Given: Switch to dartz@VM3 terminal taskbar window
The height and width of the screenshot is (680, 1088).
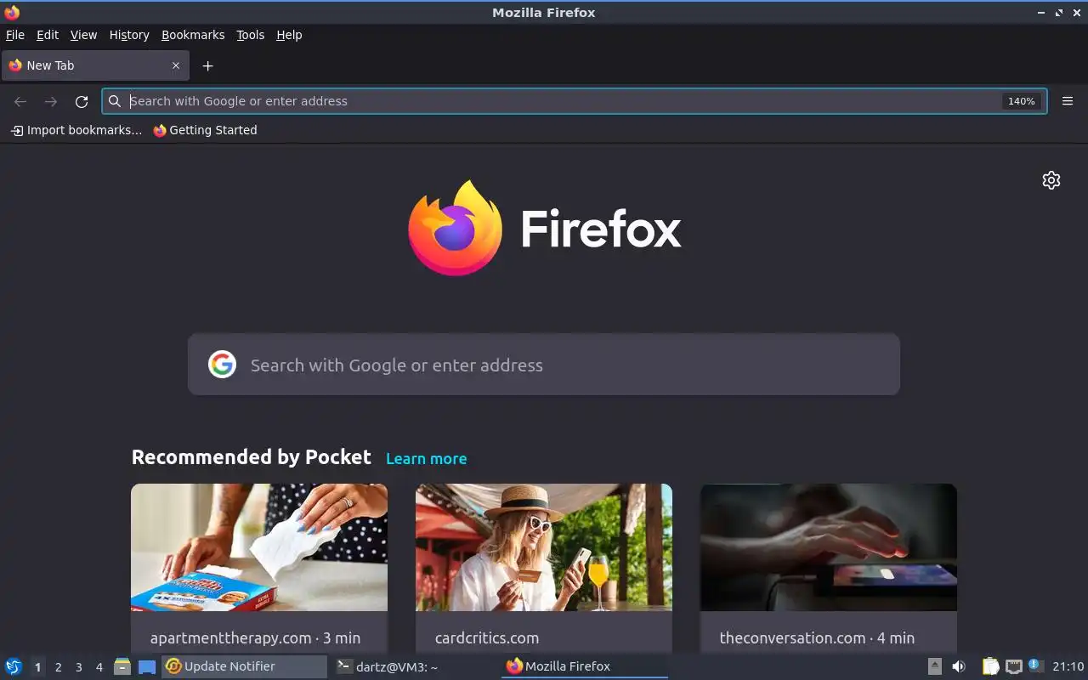Looking at the screenshot, I should 414,666.
